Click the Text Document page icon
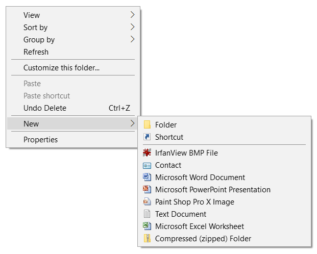This screenshot has height=254, width=317. tap(147, 214)
